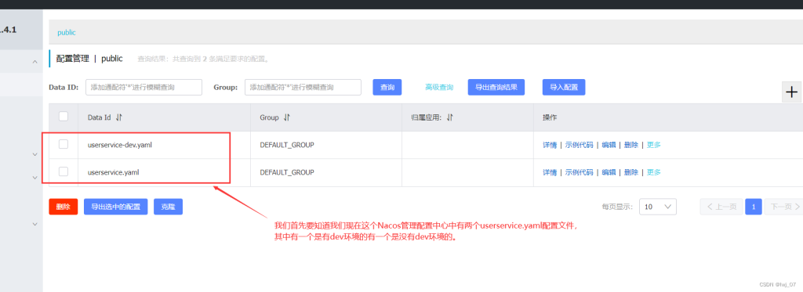Screen dimensions: 803x292
Task: Sort by 归属应用 column arrows
Action: pos(449,117)
